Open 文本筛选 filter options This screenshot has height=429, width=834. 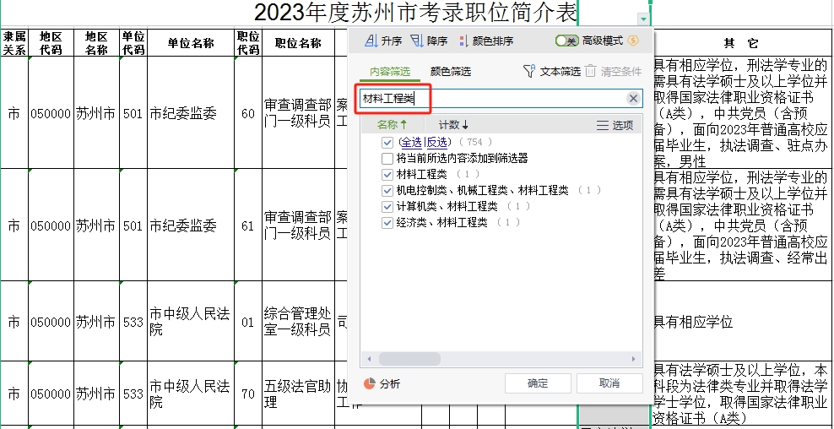551,71
